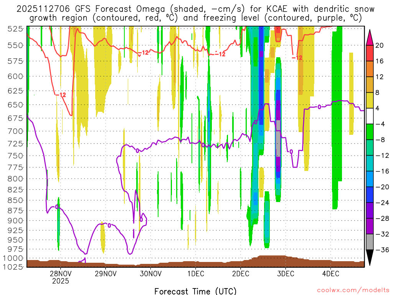Click the 29NOV date label
This screenshot has width=393, height=295.
(x=106, y=273)
